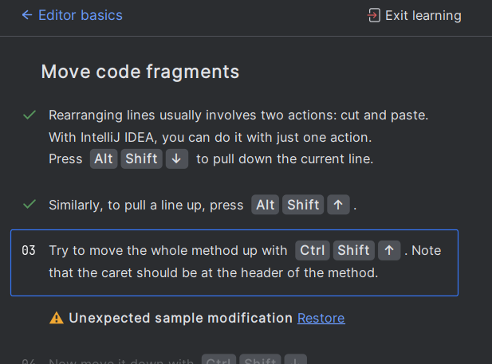Click the dimmed step 04 'Now move it down'
This screenshot has width=492, height=364.
pyautogui.click(x=121, y=361)
